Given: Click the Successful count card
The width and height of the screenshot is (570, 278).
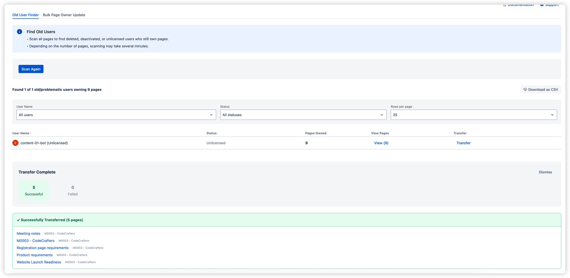Looking at the screenshot, I should point(34,190).
